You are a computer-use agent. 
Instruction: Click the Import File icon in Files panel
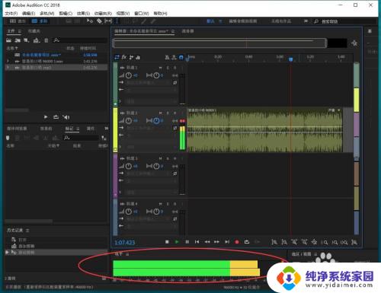tap(18, 40)
